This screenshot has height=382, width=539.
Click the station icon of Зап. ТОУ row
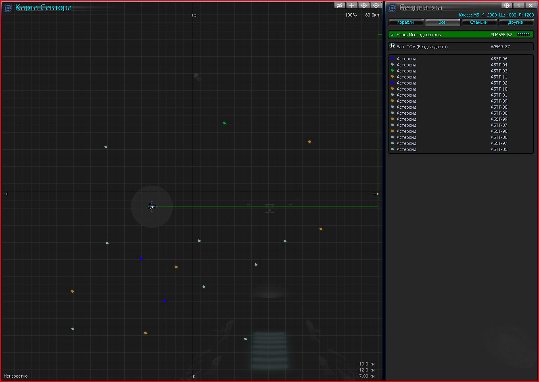pos(392,46)
